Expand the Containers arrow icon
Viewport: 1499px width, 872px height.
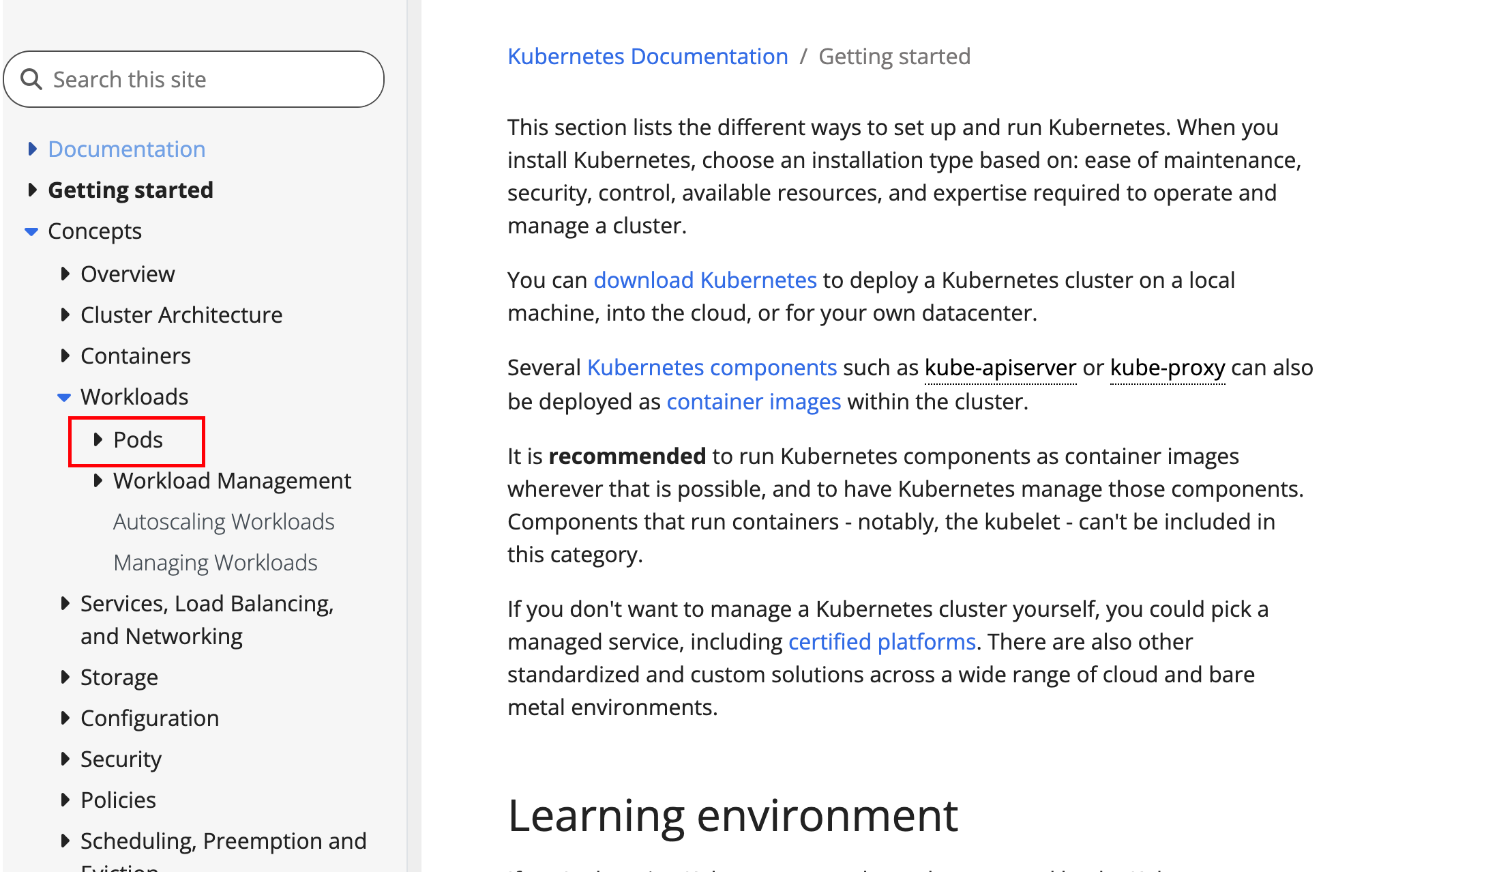(65, 355)
